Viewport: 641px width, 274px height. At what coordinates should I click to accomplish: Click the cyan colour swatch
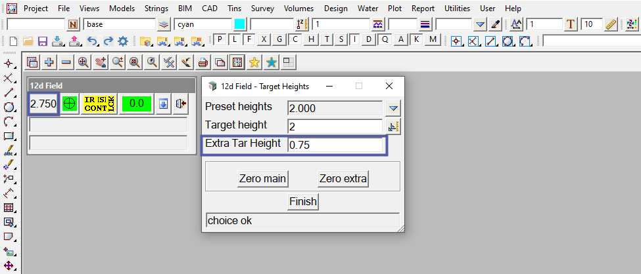click(240, 24)
